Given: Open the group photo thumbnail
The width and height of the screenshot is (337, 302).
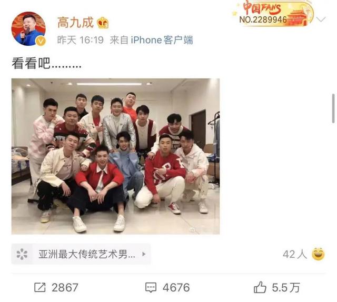Looking at the screenshot, I should click(x=116, y=156).
